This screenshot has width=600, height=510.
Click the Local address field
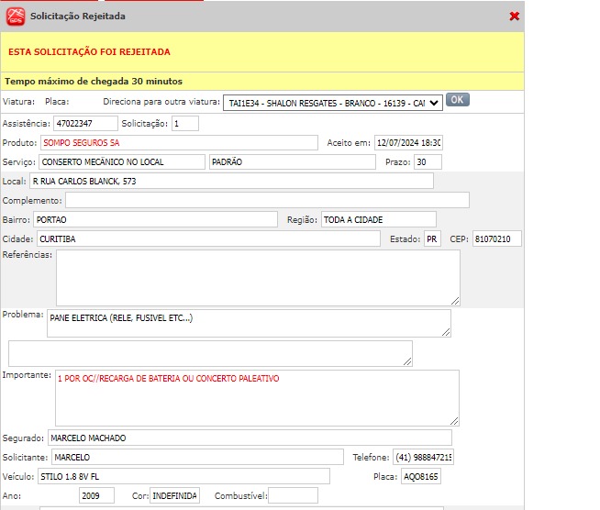pos(230,181)
